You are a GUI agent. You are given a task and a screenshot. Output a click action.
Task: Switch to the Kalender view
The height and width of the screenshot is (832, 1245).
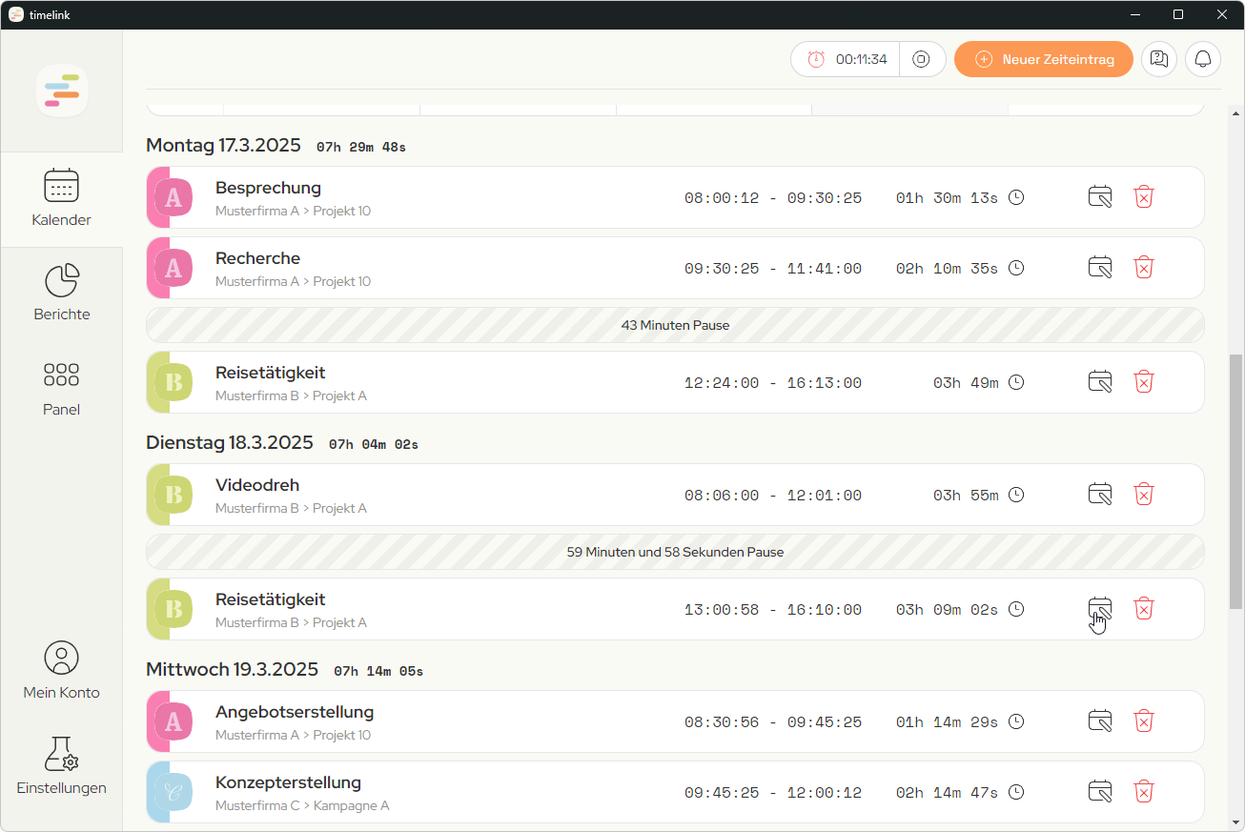pyautogui.click(x=62, y=198)
